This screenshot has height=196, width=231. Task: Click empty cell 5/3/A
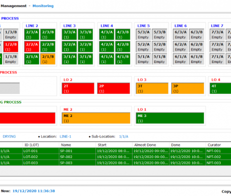point(143,34)
